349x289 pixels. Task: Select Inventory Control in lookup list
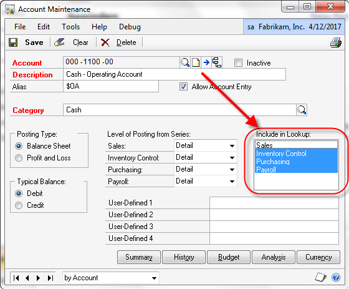296,153
